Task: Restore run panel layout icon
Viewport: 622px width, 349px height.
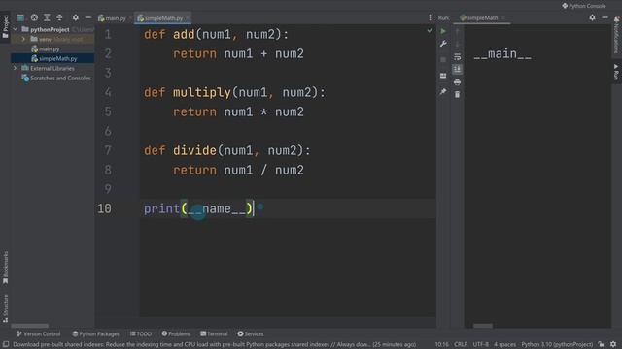Action: click(443, 76)
